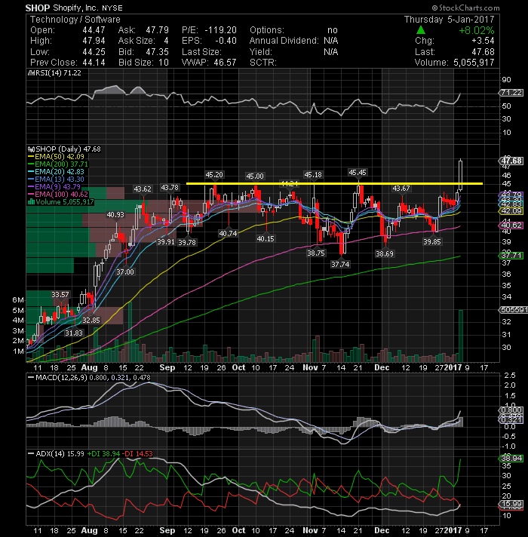Click the 45.45 peak price annotation
The height and width of the screenshot is (537, 528).
tap(357, 172)
